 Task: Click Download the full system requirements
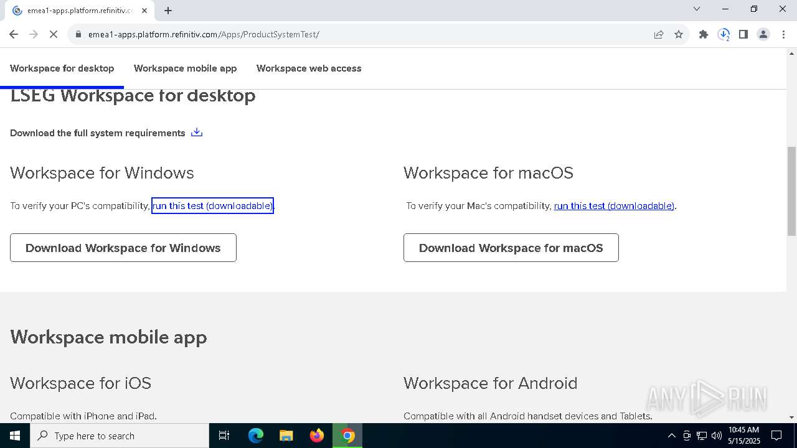tap(98, 133)
